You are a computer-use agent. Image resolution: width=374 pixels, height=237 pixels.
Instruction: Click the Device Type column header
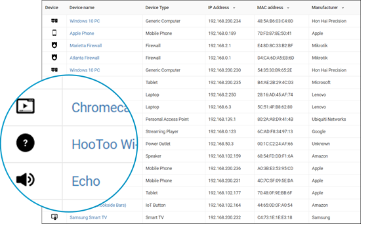[157, 8]
